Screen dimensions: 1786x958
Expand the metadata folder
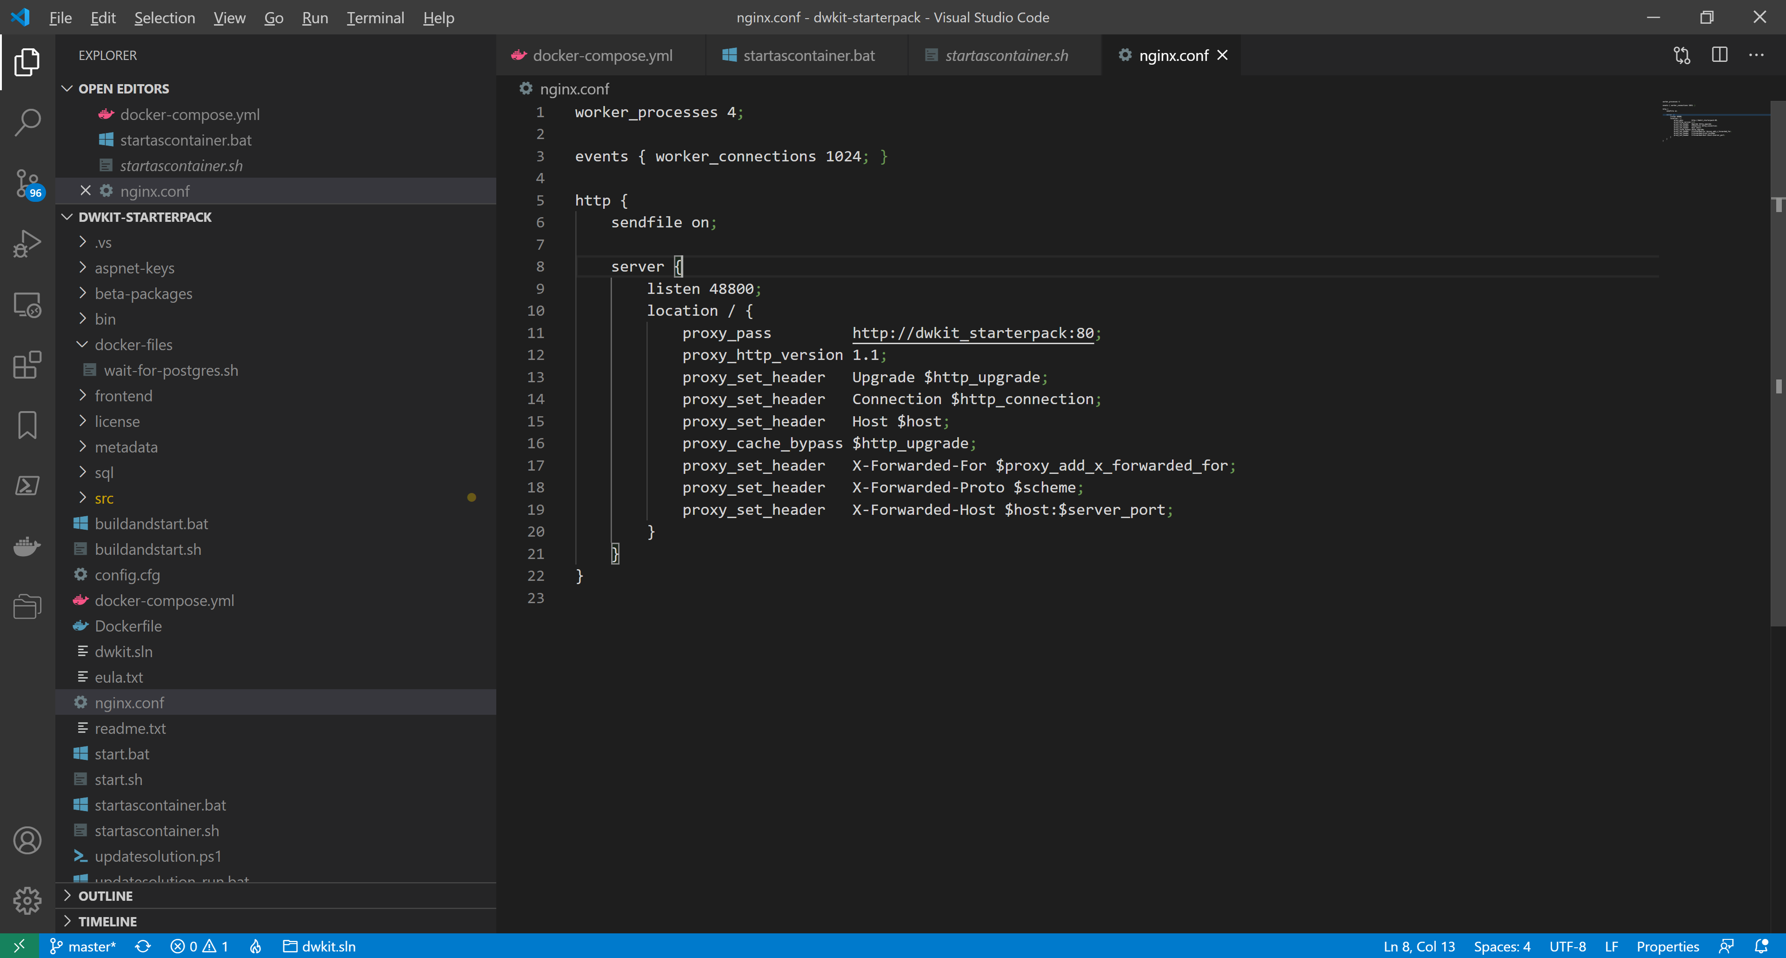coord(276,447)
